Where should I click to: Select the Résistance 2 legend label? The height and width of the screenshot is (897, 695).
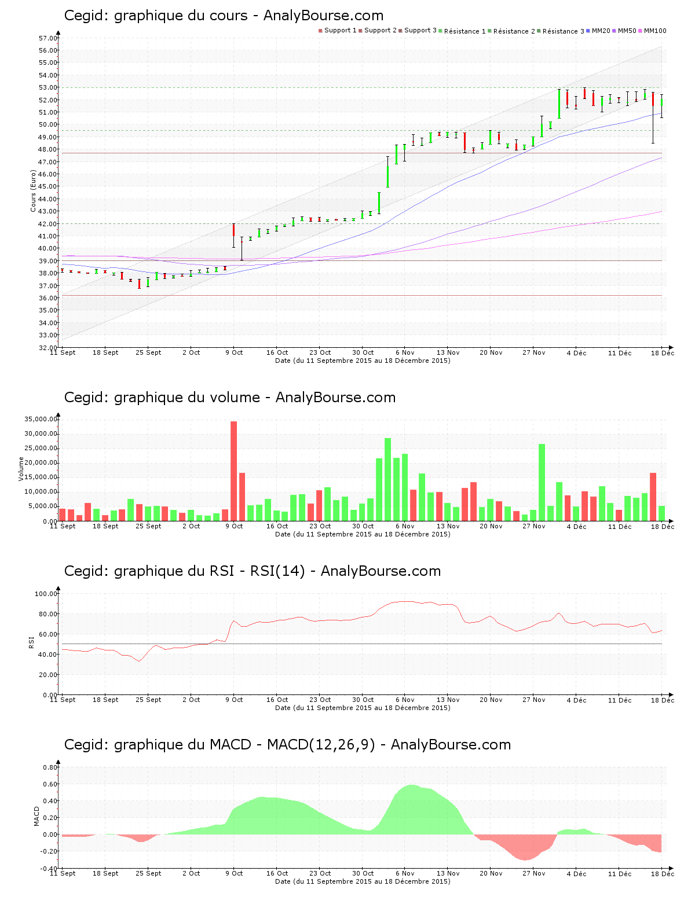[514, 31]
